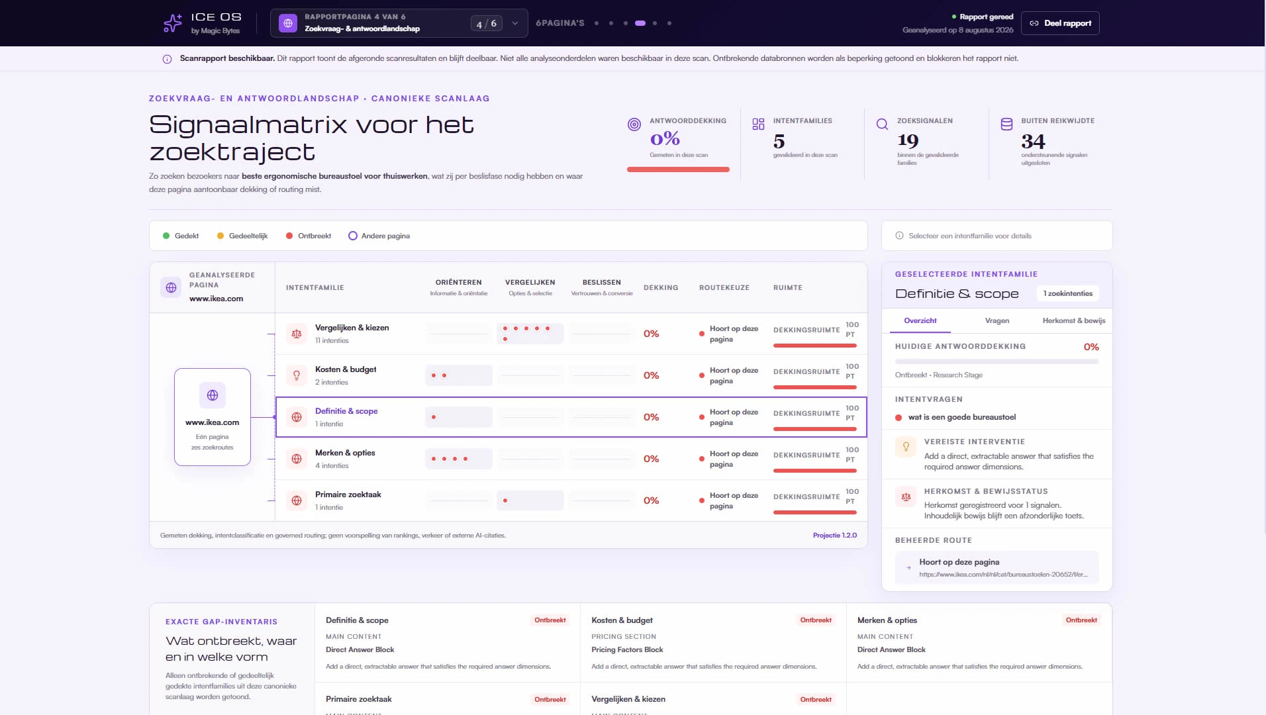The width and height of the screenshot is (1266, 715).
Task: Click the scales icon on Vergelijken & kiezen row
Action: point(297,334)
